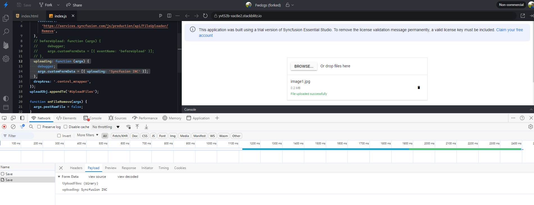Clear the network log
The height and width of the screenshot is (205, 534).
coord(13,127)
